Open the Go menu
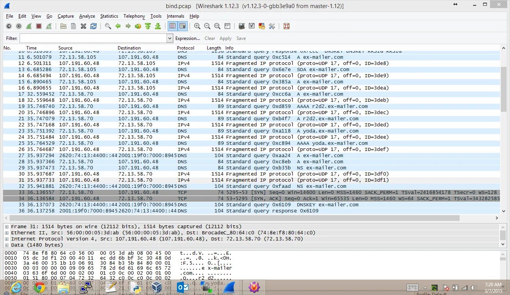The width and height of the screenshot is (510, 295). click(49, 16)
